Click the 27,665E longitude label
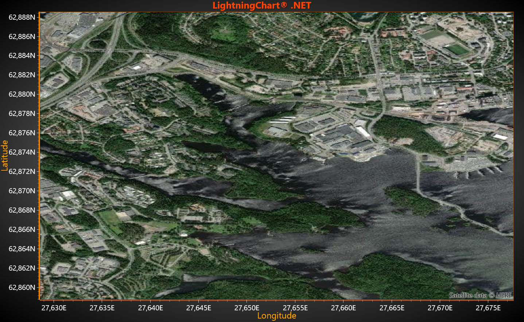This screenshot has width=524, height=322. 392,308
